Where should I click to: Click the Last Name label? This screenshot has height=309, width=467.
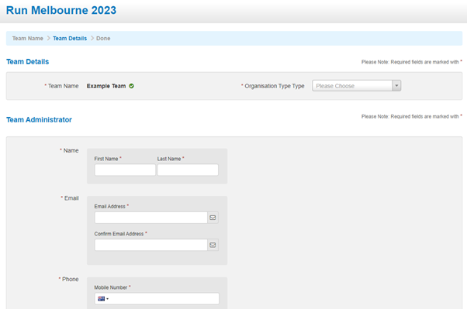tap(169, 159)
